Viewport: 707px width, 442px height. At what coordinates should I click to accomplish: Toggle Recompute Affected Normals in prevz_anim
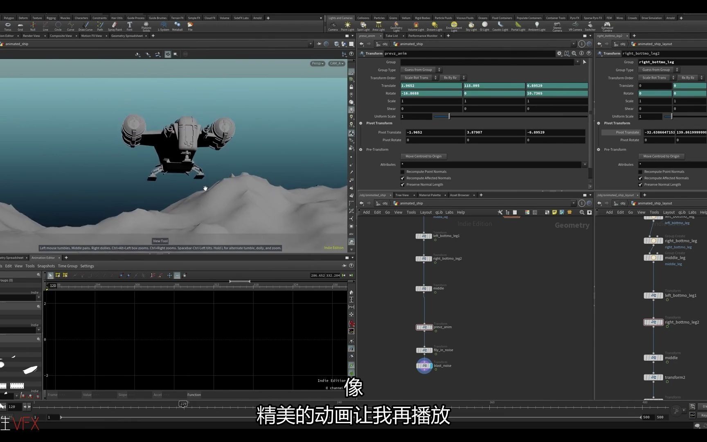pos(402,178)
